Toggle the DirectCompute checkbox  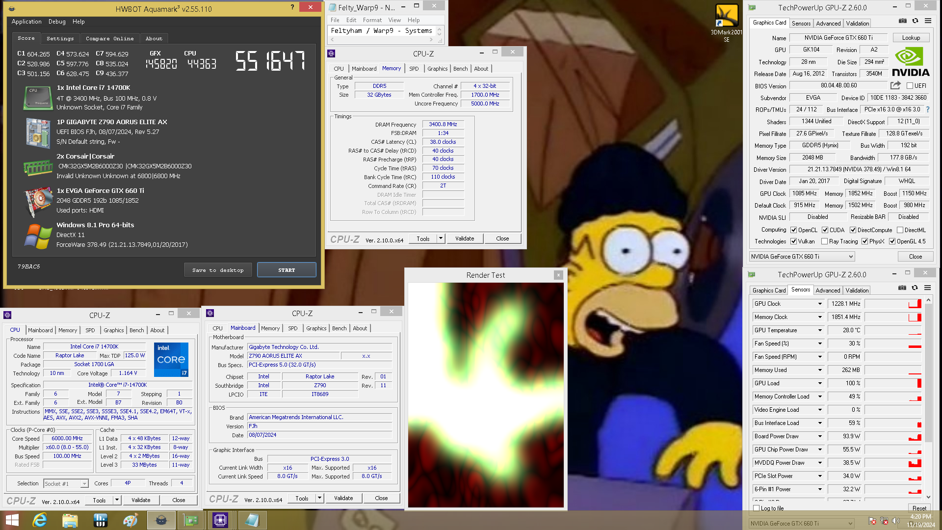coord(853,230)
